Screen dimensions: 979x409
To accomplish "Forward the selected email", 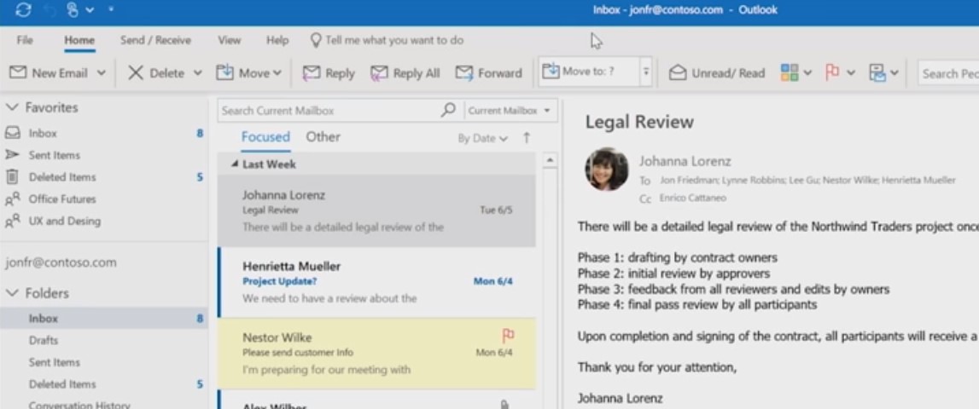I will point(488,73).
